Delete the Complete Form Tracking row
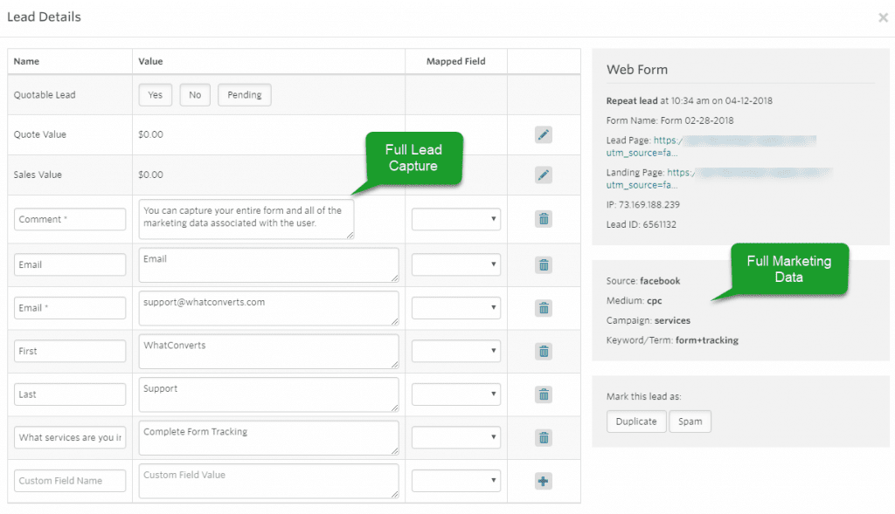 click(543, 437)
